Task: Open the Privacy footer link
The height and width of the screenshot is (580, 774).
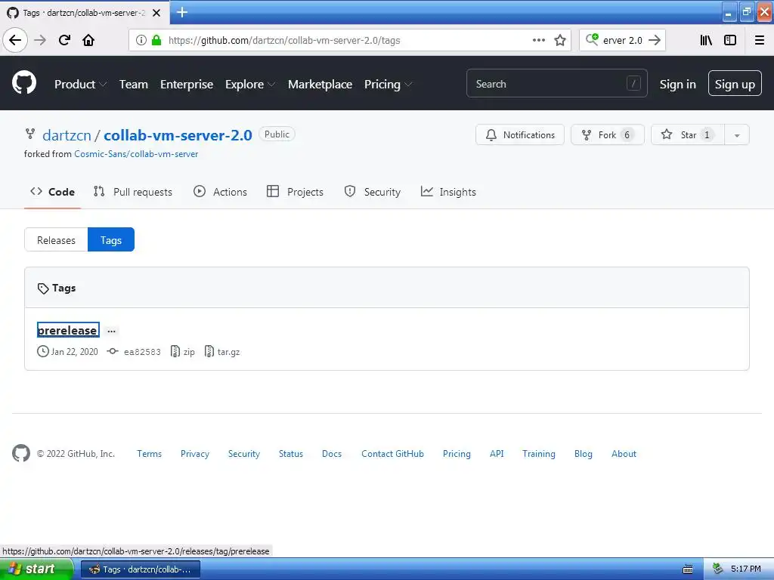Action: [195, 454]
